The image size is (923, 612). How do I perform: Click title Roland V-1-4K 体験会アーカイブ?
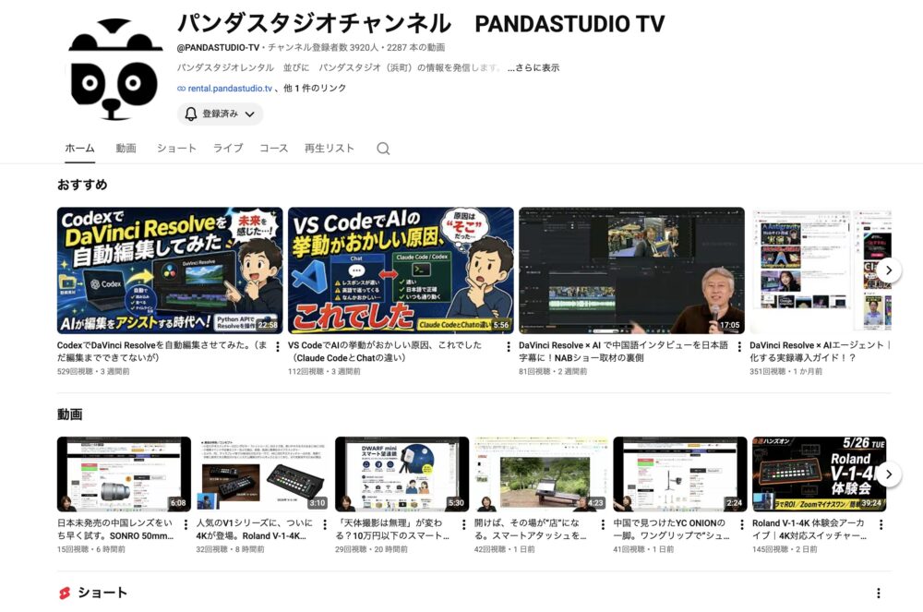809,529
